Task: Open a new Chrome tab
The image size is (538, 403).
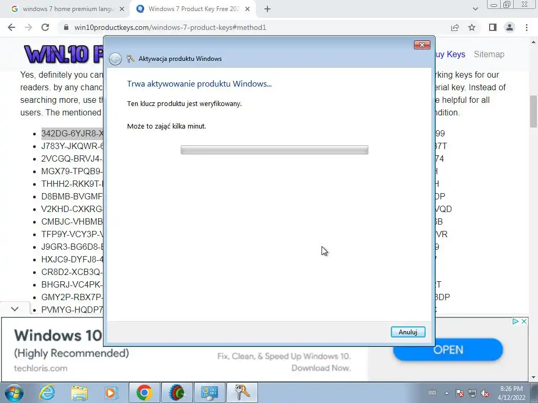Action: [267, 9]
